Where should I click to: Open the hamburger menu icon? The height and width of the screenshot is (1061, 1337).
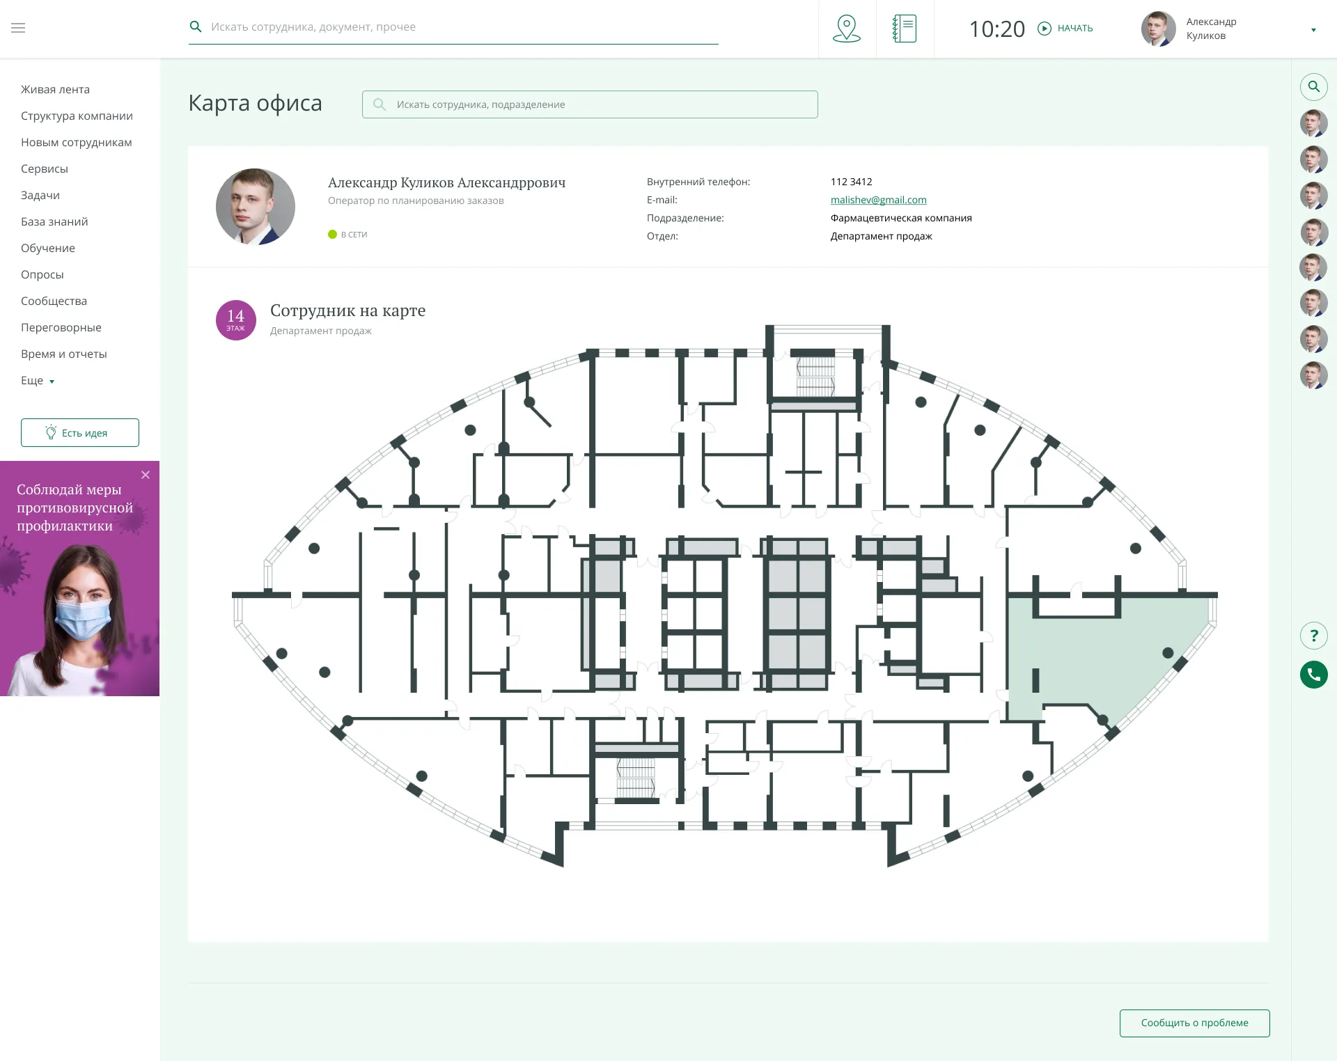18,28
